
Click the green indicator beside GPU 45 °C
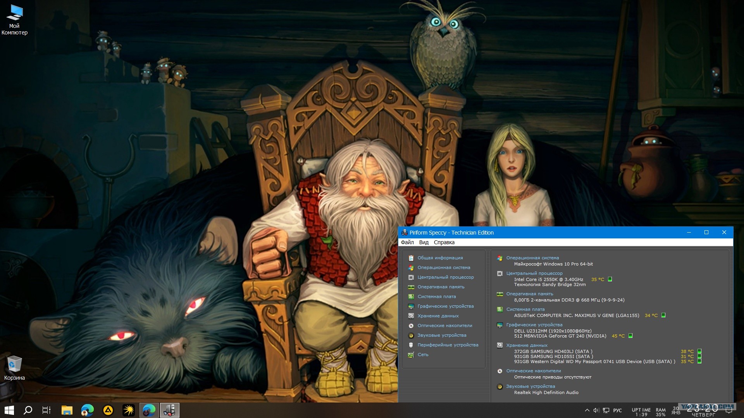point(630,336)
